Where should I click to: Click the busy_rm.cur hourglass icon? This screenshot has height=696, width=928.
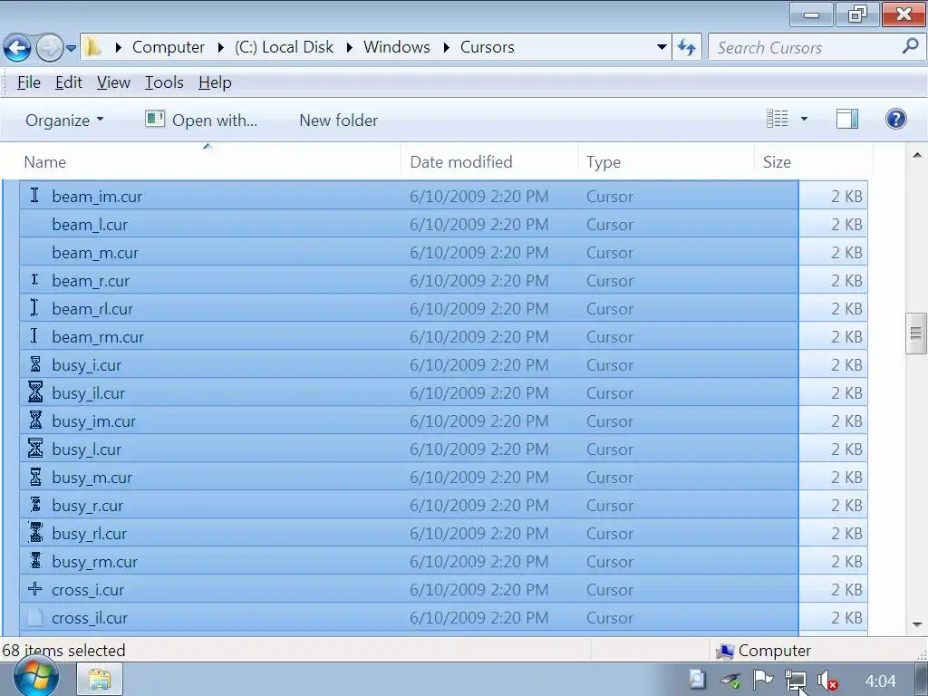(x=35, y=560)
